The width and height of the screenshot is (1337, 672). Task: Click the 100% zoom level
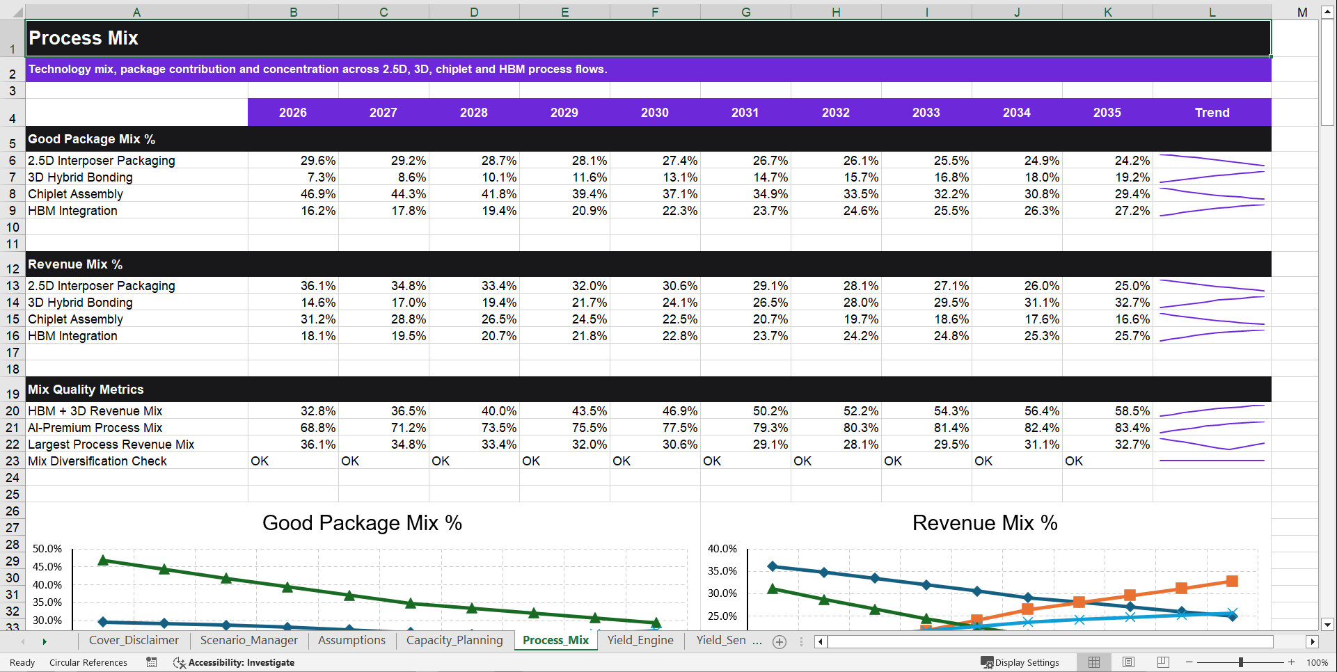[x=1317, y=662]
